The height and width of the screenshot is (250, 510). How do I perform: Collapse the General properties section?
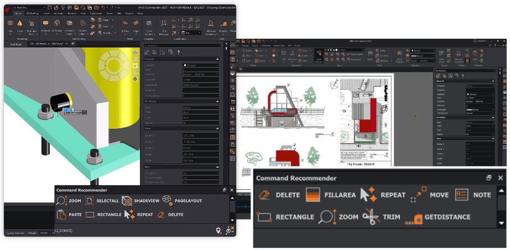(217, 59)
